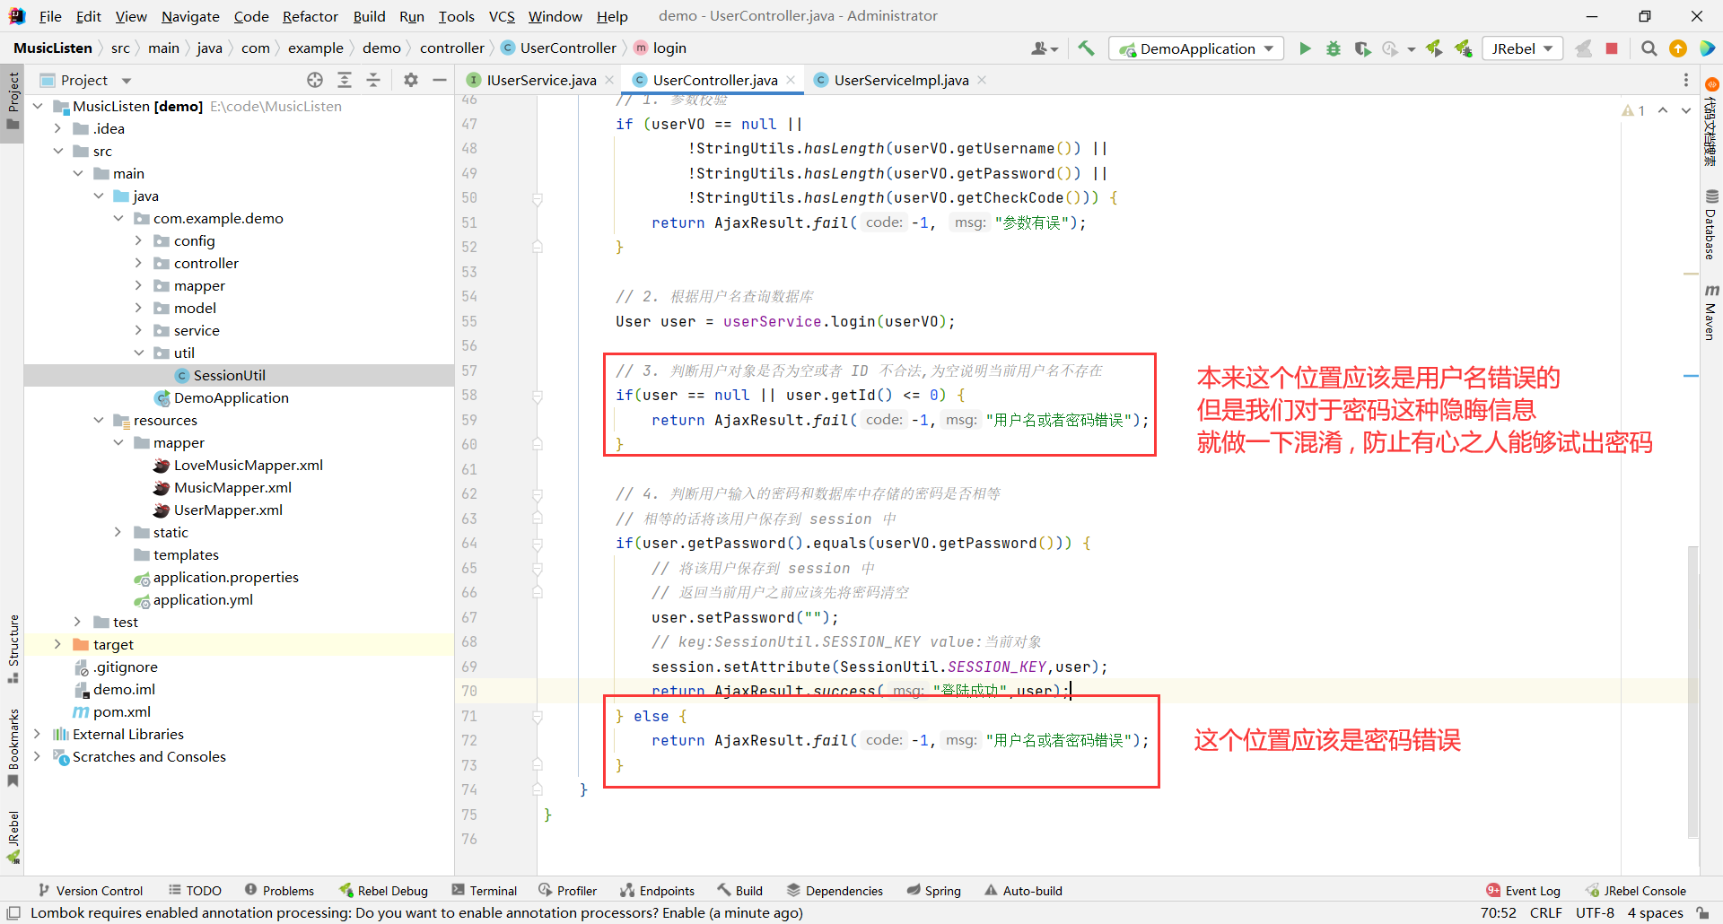Open Structure tool window on left

click(13, 648)
